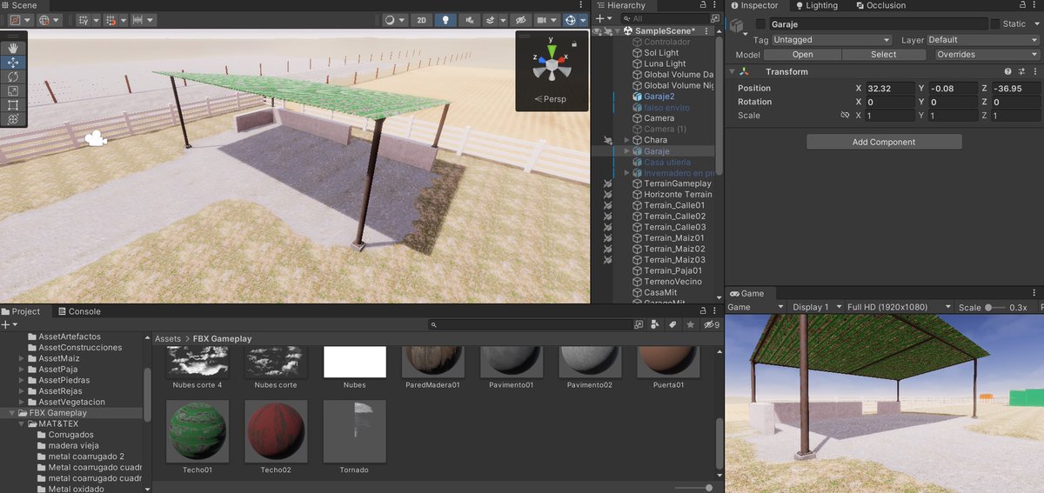Select the Rect tool

coord(13,104)
